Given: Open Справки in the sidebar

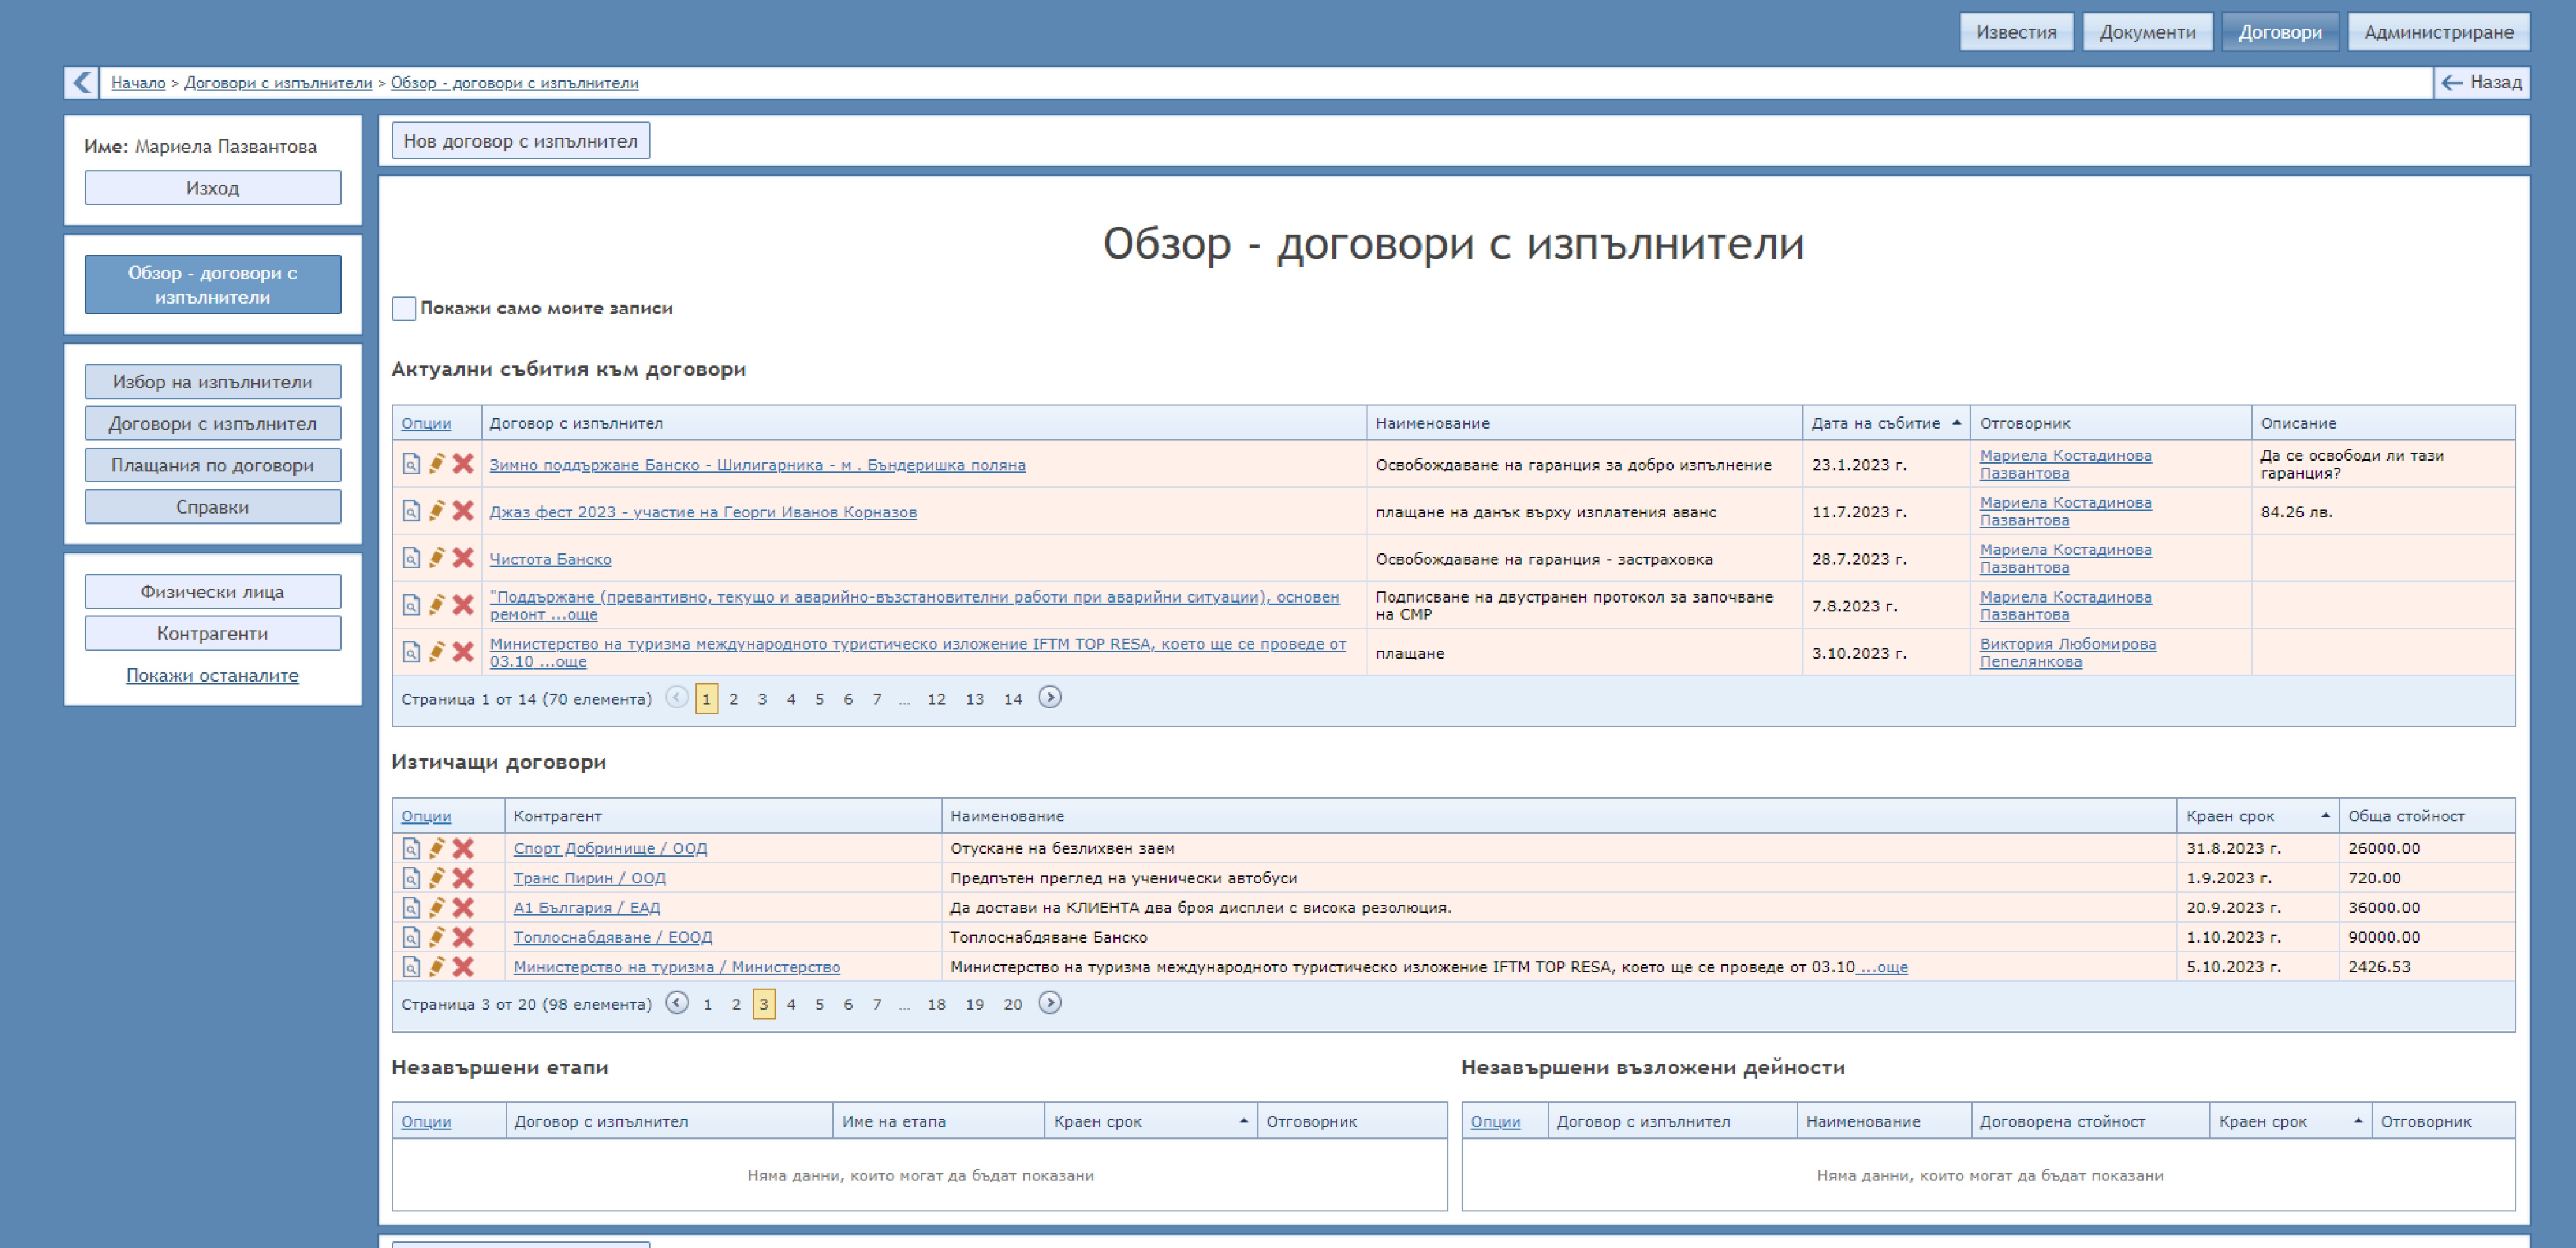Looking at the screenshot, I should tap(212, 507).
